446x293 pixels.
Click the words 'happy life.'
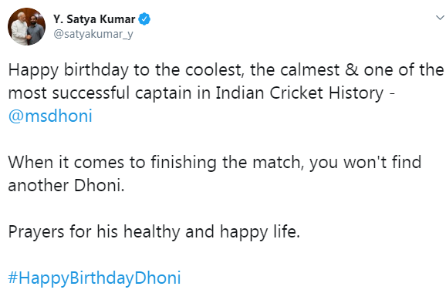[260, 231]
